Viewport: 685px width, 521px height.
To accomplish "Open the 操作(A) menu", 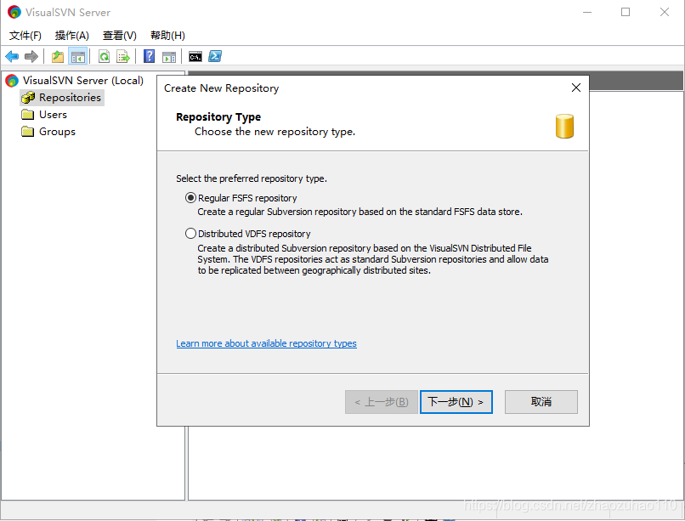I will coord(71,36).
